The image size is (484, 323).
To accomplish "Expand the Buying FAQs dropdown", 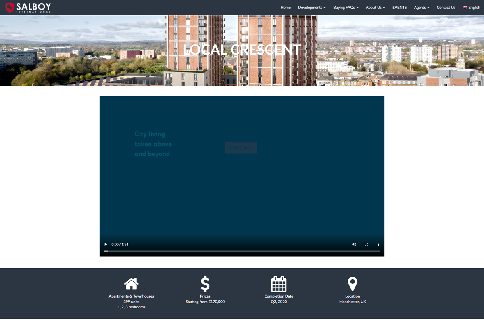I will click(x=345, y=7).
